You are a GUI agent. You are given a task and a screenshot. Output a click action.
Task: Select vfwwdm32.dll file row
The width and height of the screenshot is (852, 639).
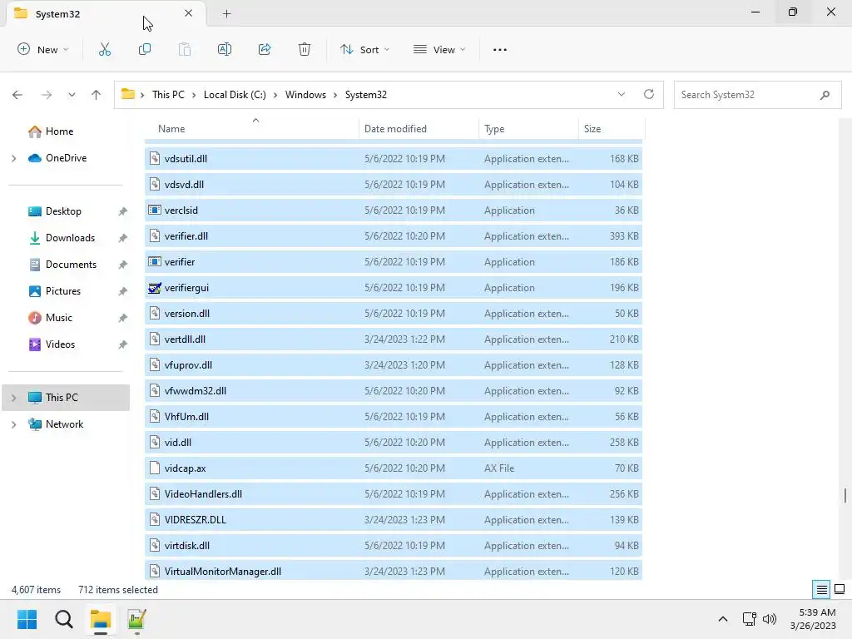pos(394,391)
